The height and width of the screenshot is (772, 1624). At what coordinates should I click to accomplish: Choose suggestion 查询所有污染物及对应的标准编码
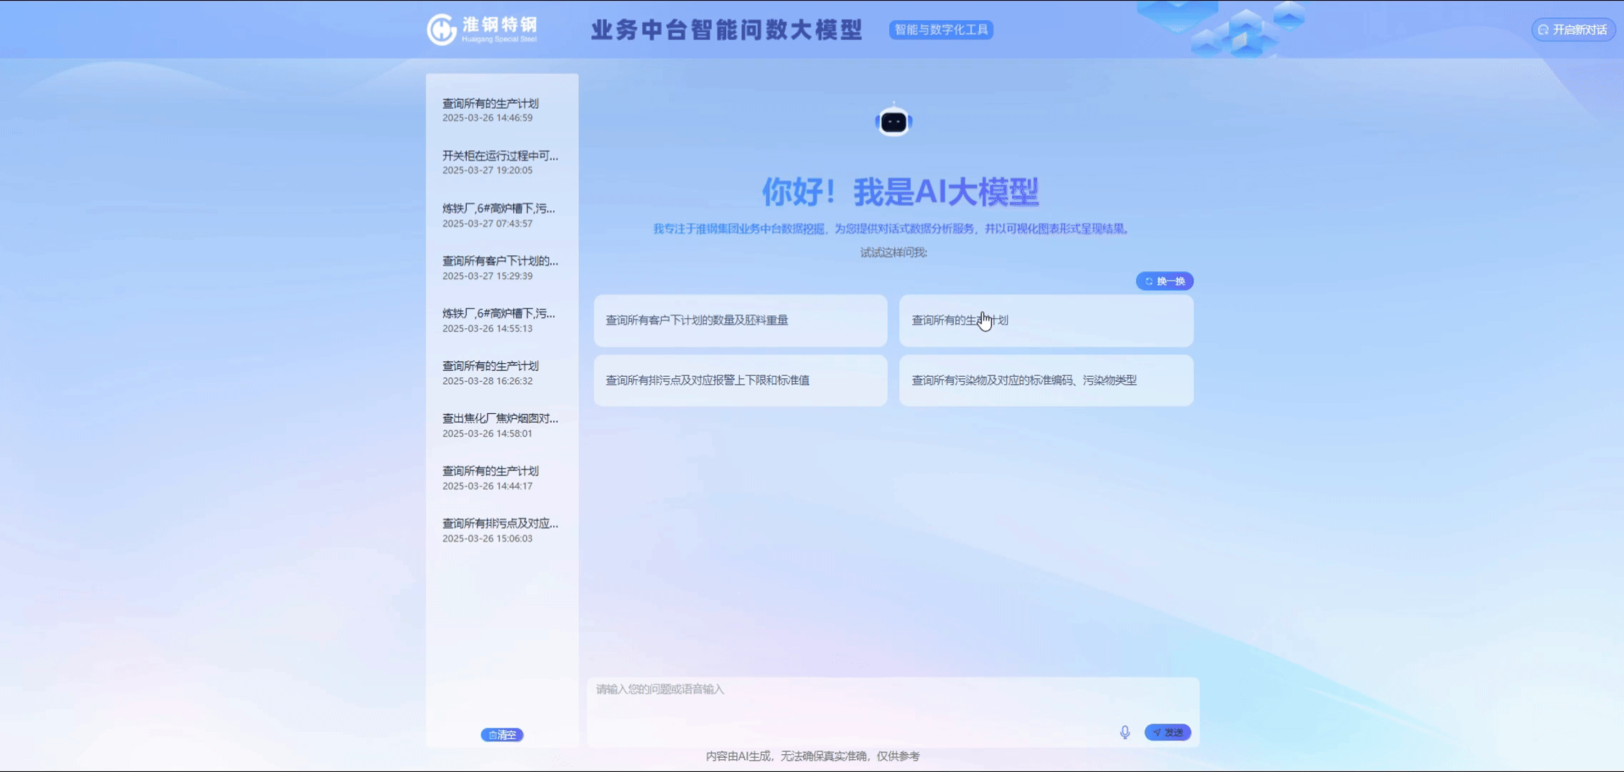(x=1045, y=380)
